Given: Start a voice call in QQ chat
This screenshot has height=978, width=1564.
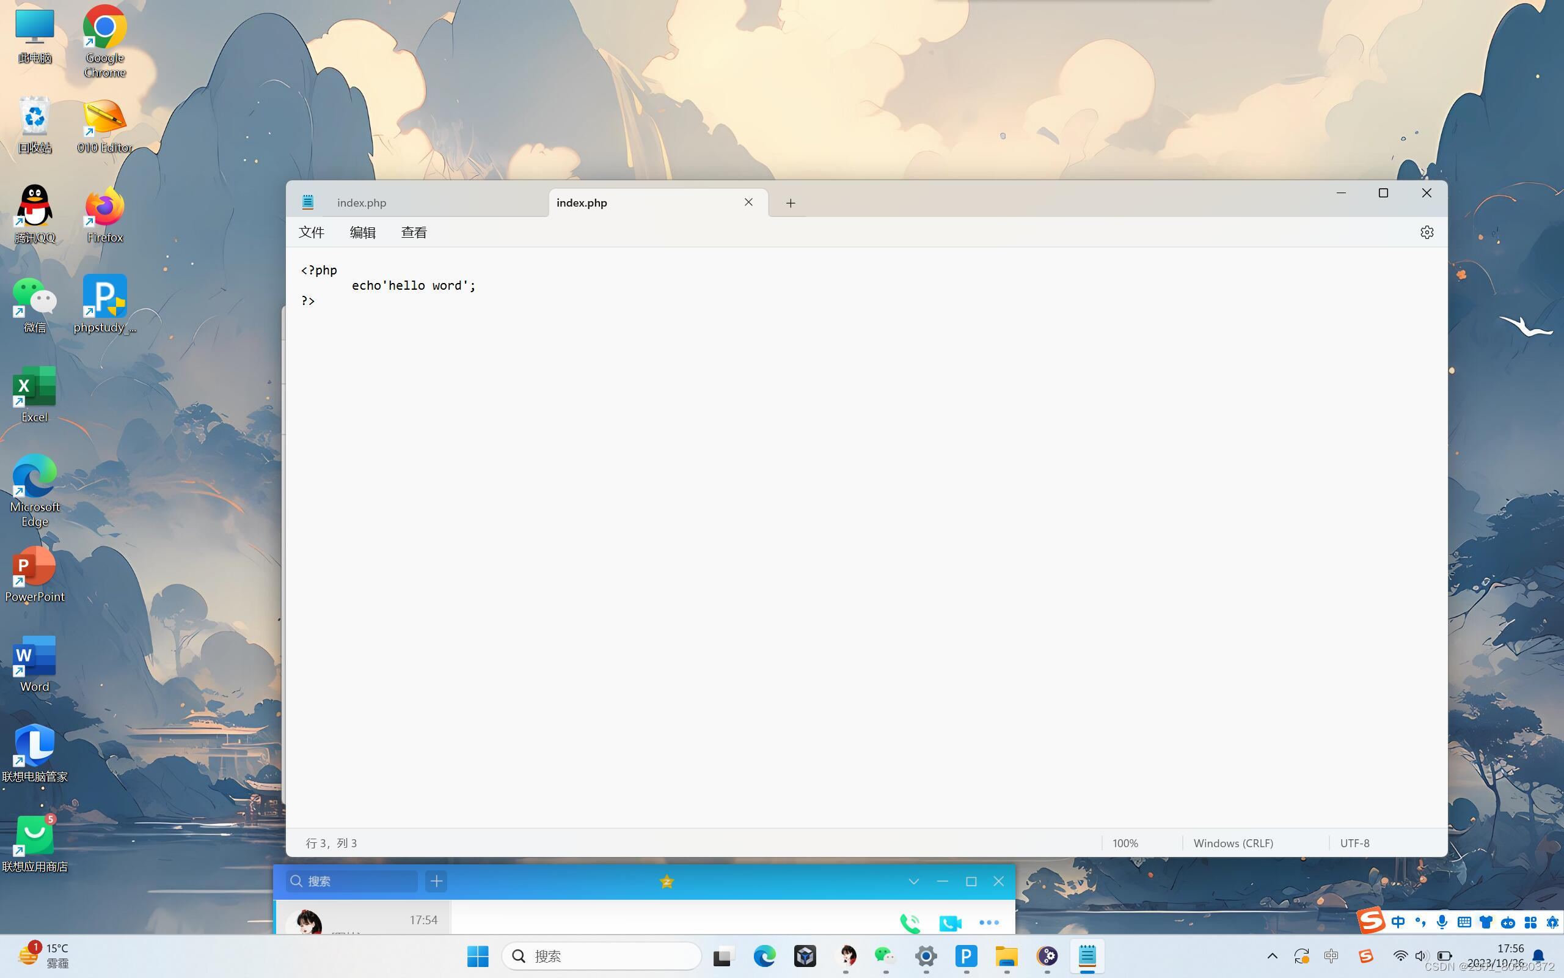Looking at the screenshot, I should pyautogui.click(x=910, y=922).
